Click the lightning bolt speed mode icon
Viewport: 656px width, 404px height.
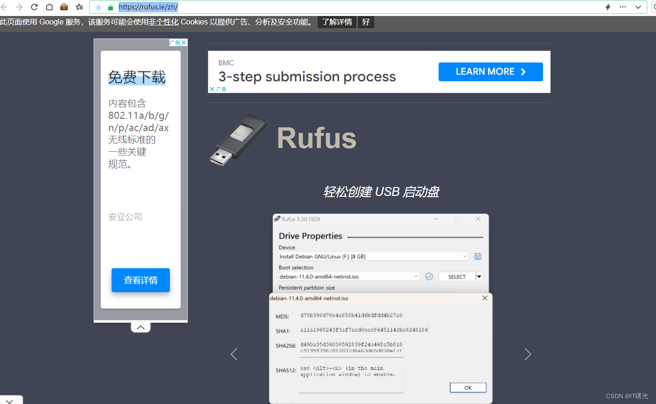[608, 7]
